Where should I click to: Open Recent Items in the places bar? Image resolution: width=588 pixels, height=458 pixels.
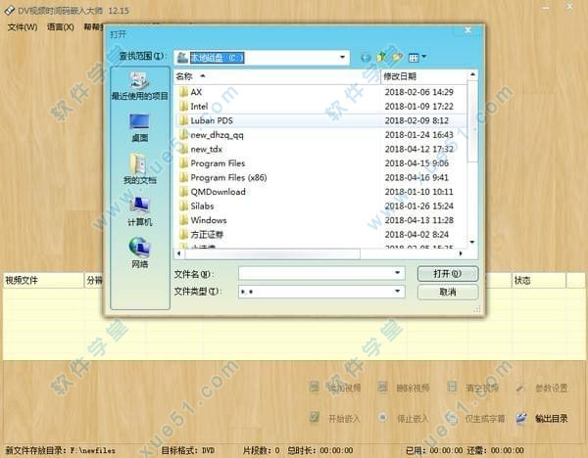pos(139,86)
